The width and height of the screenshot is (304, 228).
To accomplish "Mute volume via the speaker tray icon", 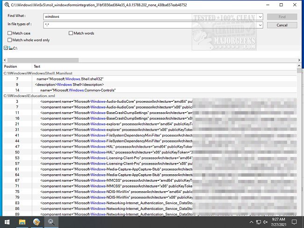I will coord(266,222).
